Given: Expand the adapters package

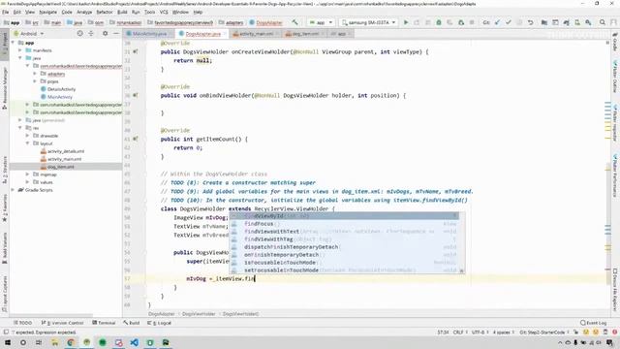Looking at the screenshot, I should [x=35, y=74].
